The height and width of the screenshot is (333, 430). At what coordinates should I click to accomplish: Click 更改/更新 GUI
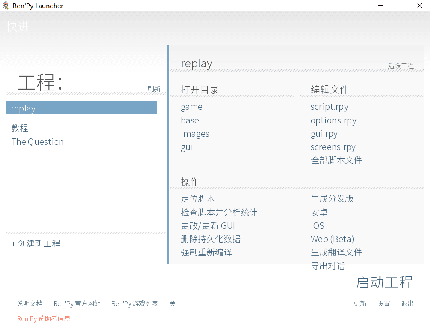[208, 226]
